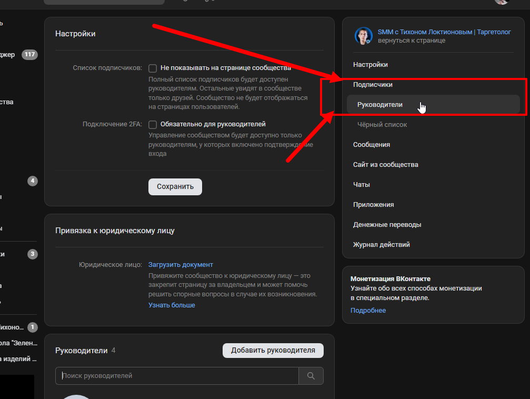Click the 117 messenger counter badge

pos(30,54)
